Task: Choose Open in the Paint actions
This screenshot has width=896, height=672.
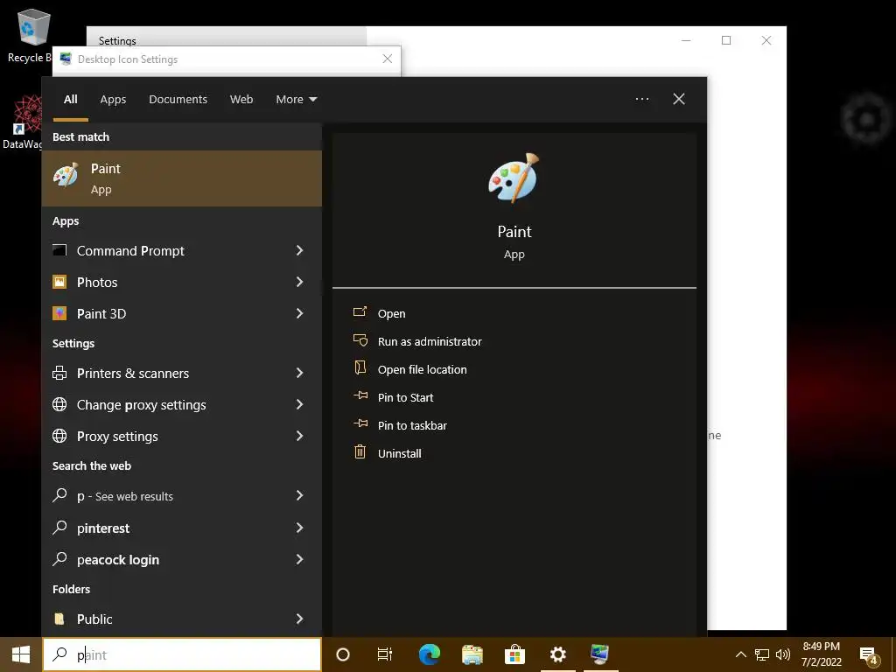Action: coord(391,314)
